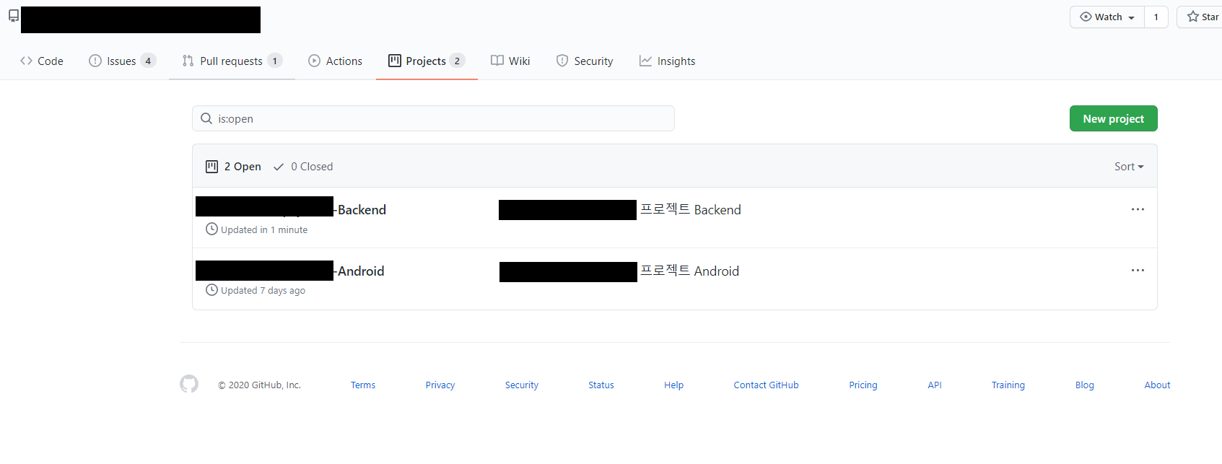Show the 0 Closed projects
Screen dimensions: 1222x464
(x=303, y=167)
